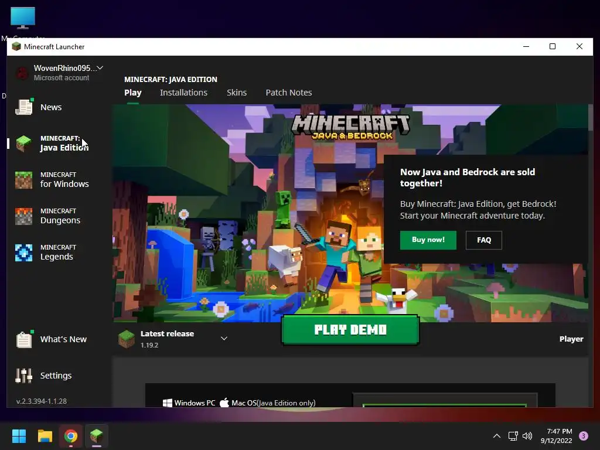Click 'Now Java and Bedrock are sold together!' heading

click(x=468, y=178)
